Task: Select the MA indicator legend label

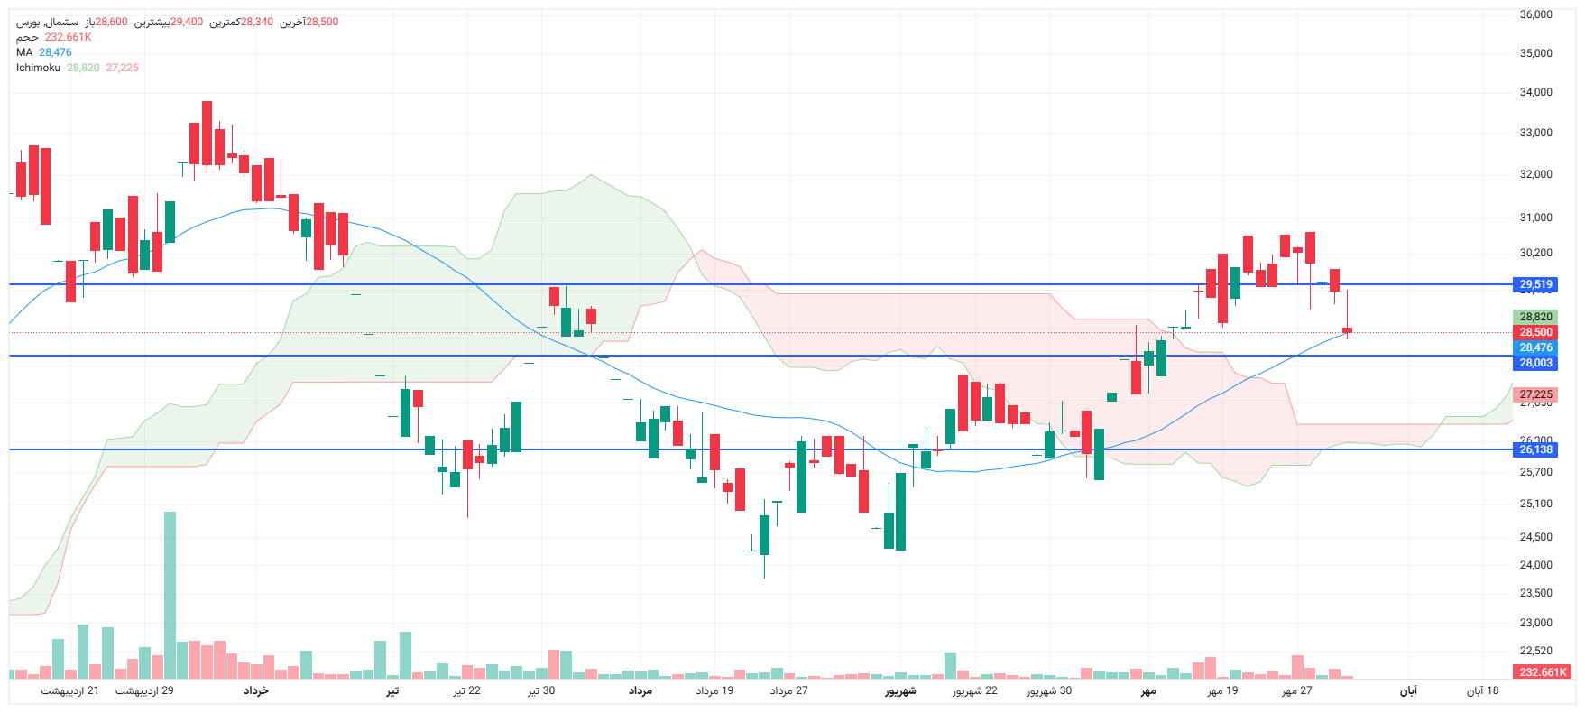Action: [x=24, y=52]
